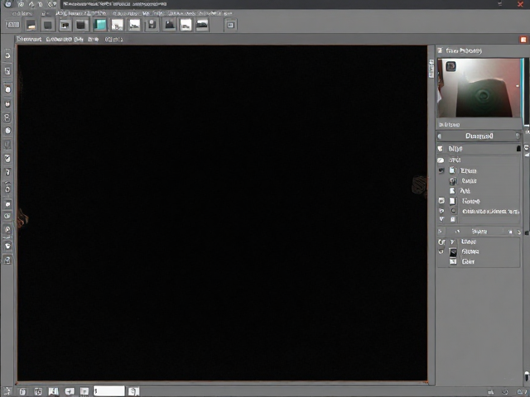The width and height of the screenshot is (530, 397).
Task: Click the teal-colored icon in the top toolbar
Action: point(99,25)
